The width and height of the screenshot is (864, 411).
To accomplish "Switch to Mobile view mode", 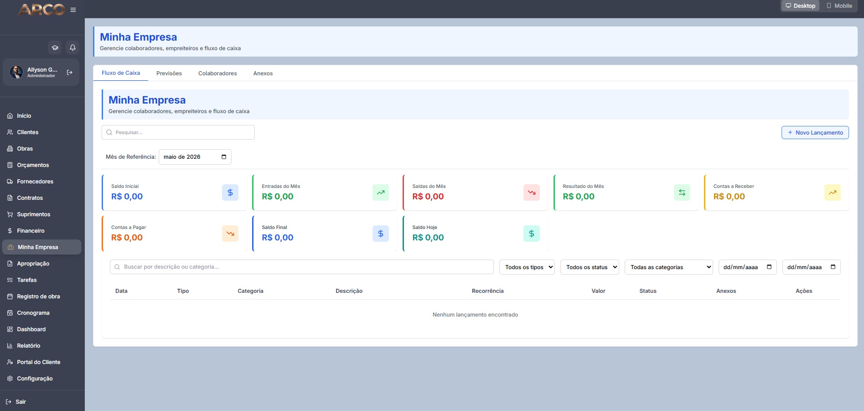I will click(839, 6).
